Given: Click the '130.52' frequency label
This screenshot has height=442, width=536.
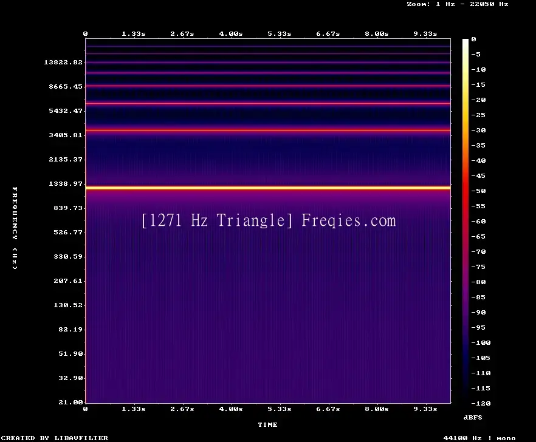Looking at the screenshot, I should click(x=68, y=305).
